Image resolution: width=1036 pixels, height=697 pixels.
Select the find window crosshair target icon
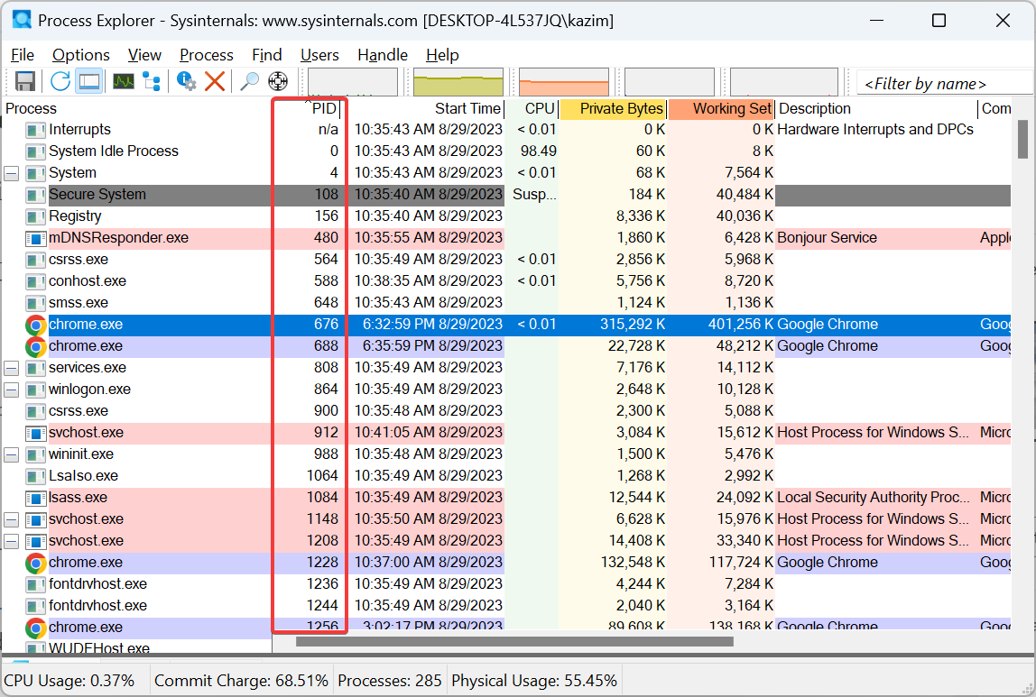click(x=278, y=82)
